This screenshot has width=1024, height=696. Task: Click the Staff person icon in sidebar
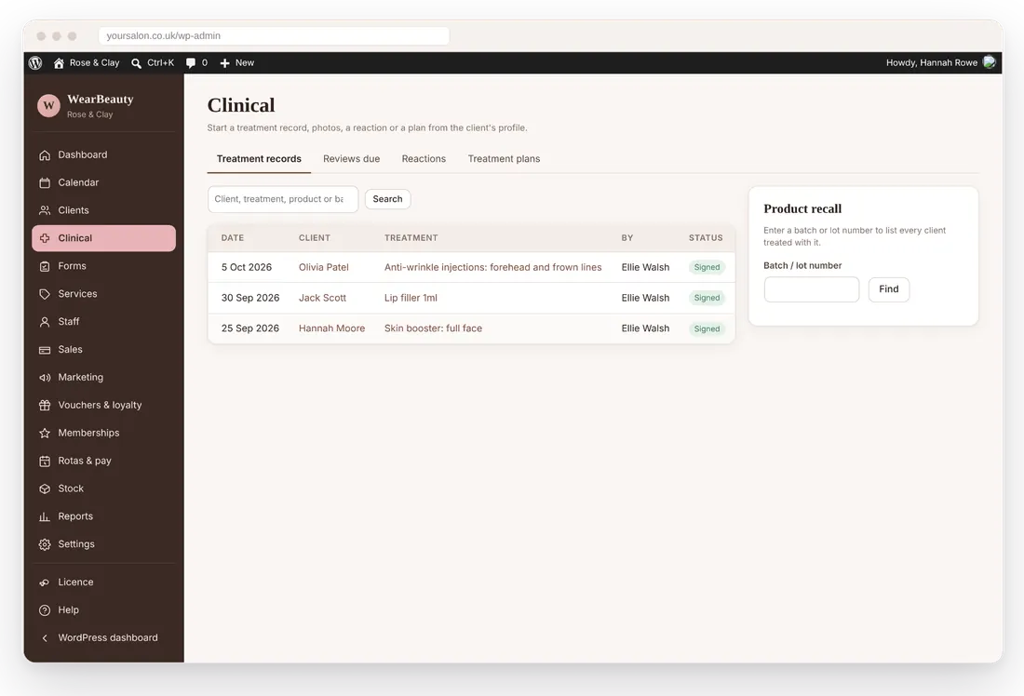[x=45, y=322]
